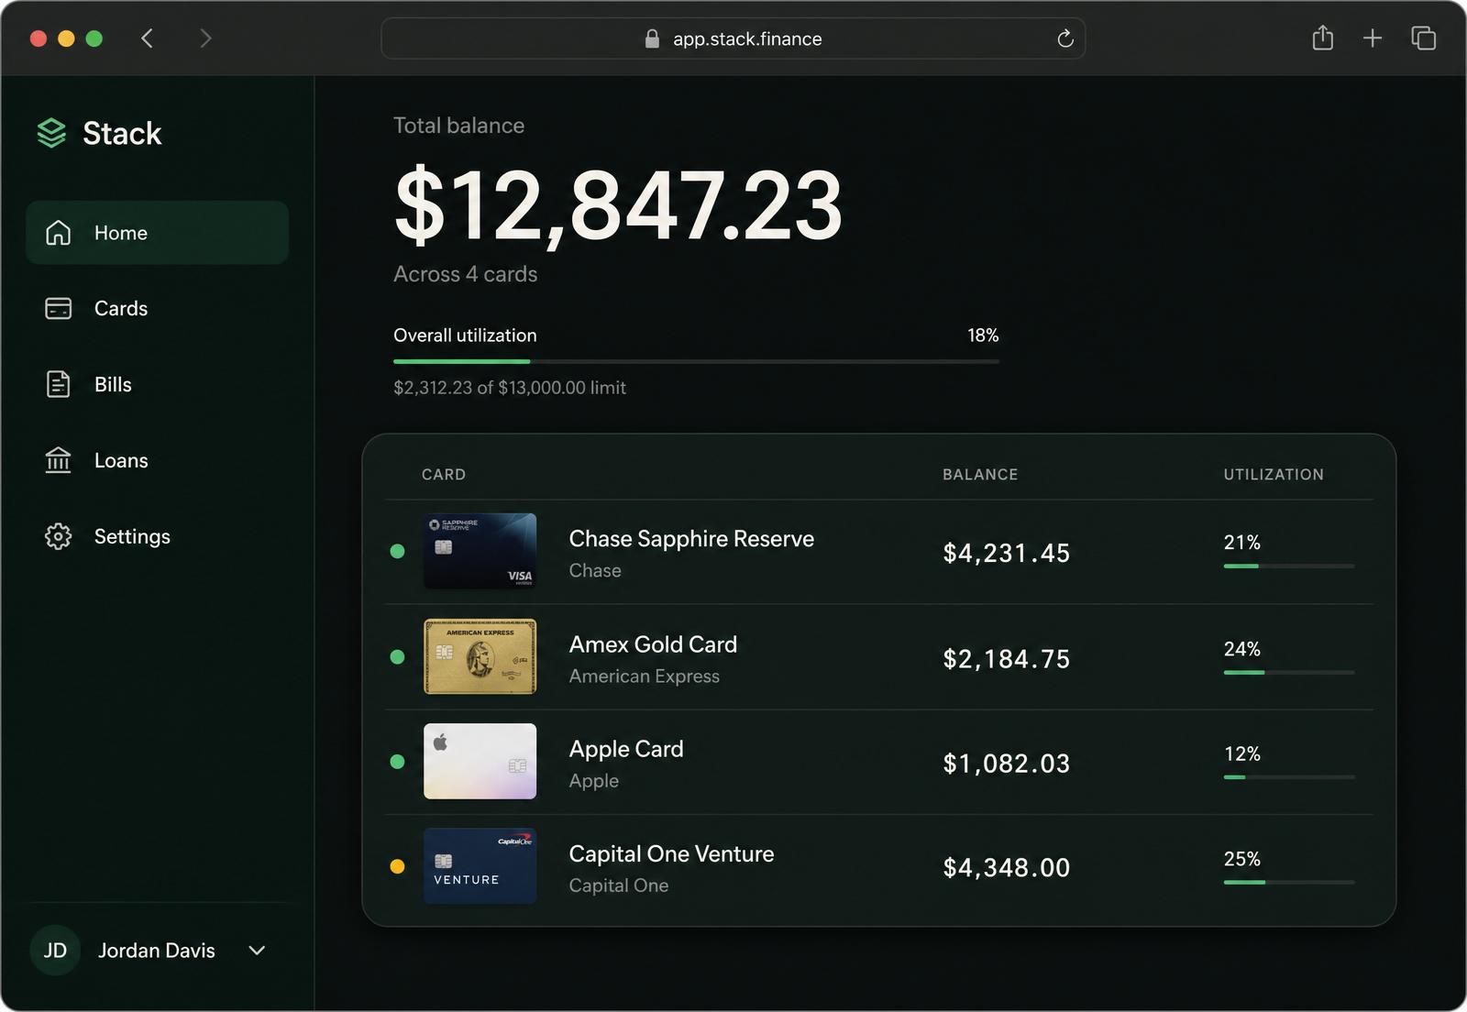Viewport: 1467px width, 1012px height.
Task: Click the Amex Gold 24% utilization bar
Action: click(x=1288, y=672)
